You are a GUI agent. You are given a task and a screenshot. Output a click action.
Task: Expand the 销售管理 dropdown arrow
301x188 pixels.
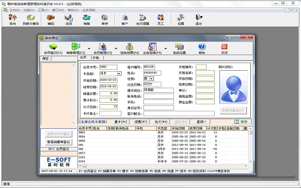click(x=89, y=49)
